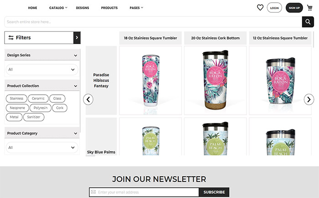319x198 pixels.
Task: Click the Filters sliders icon
Action: (x=11, y=38)
